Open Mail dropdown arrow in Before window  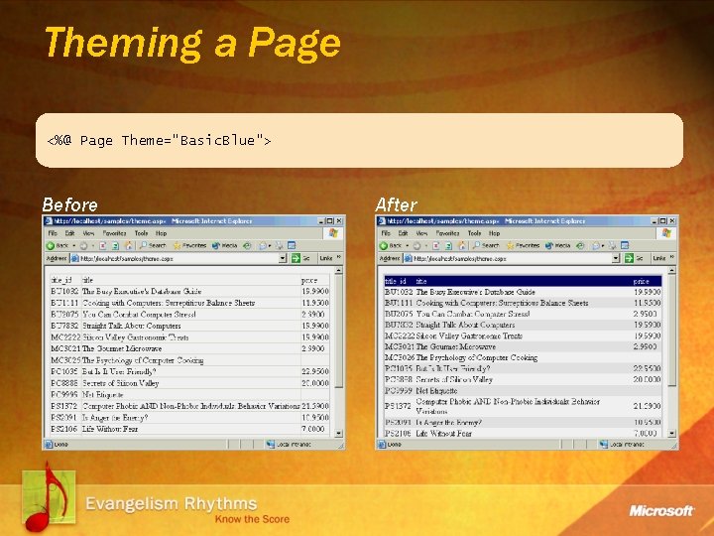269,246
